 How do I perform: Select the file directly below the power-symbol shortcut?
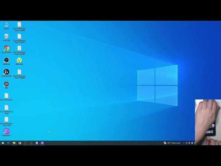[x=6, y=97]
